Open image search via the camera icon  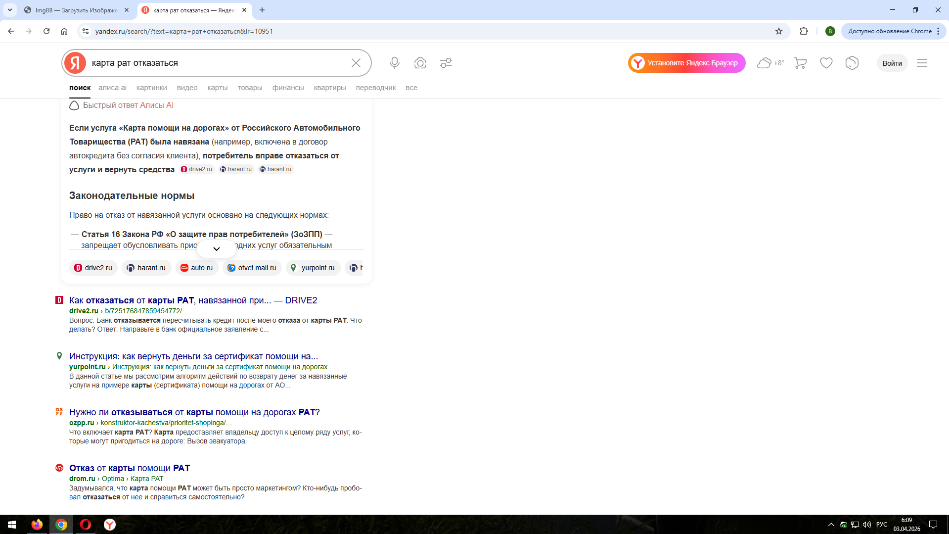[420, 63]
